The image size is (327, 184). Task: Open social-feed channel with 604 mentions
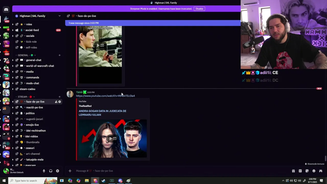pos(38,30)
